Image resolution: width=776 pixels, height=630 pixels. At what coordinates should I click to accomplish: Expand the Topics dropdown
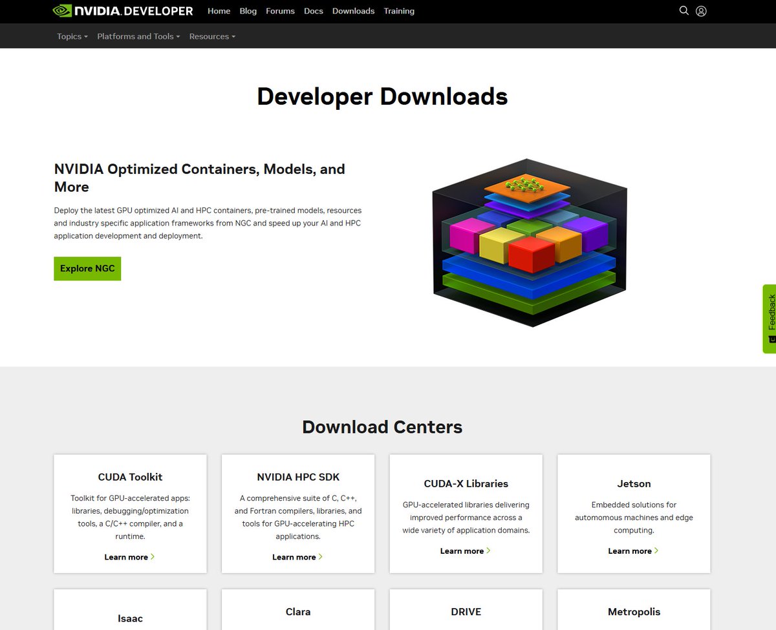72,36
